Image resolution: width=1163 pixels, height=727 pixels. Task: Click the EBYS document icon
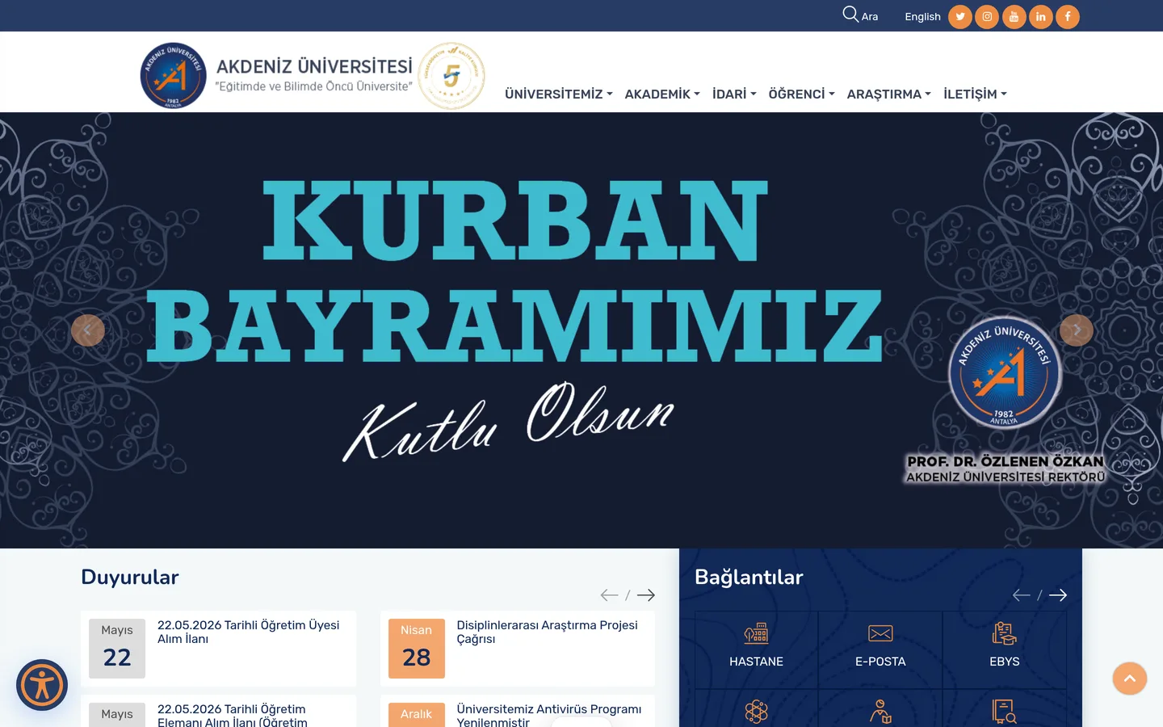(1004, 633)
